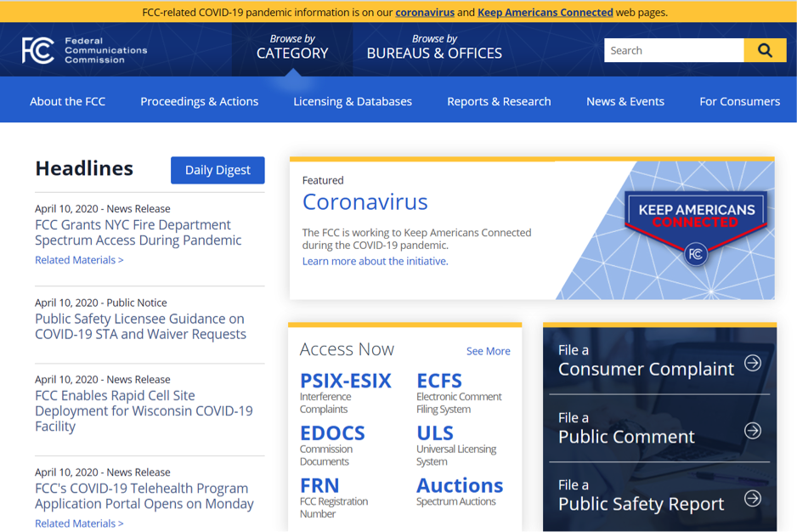This screenshot has height=532, width=797.
Task: Open COVID-19 Telehealth Program headline
Action: coord(144,496)
